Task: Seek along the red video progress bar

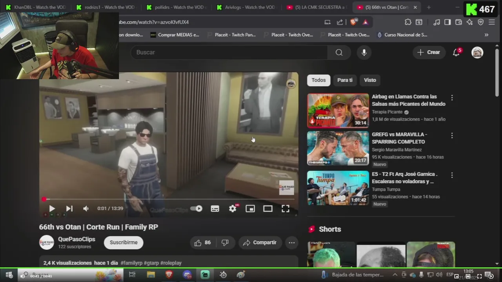Action: pos(169,199)
